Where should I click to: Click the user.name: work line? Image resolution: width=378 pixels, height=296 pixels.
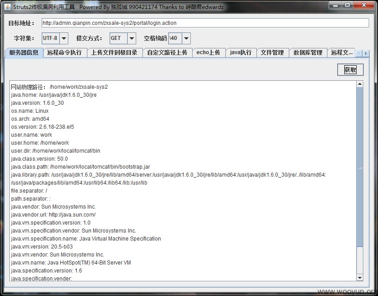(x=31, y=135)
